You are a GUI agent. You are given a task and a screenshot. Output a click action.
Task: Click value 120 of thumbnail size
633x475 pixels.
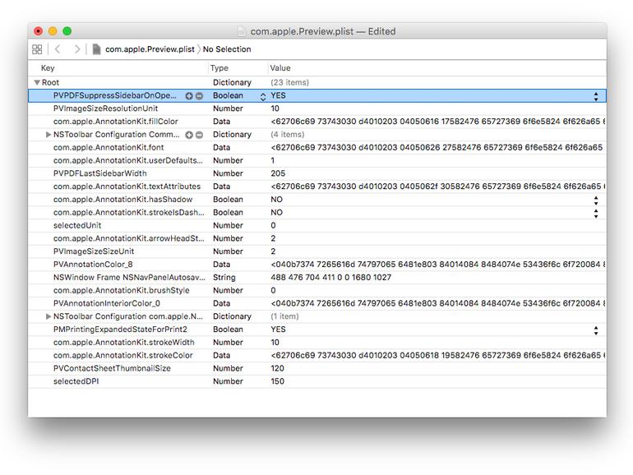pos(277,368)
